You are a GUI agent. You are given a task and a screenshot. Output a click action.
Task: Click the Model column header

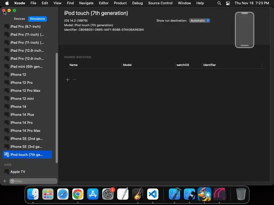click(127, 65)
